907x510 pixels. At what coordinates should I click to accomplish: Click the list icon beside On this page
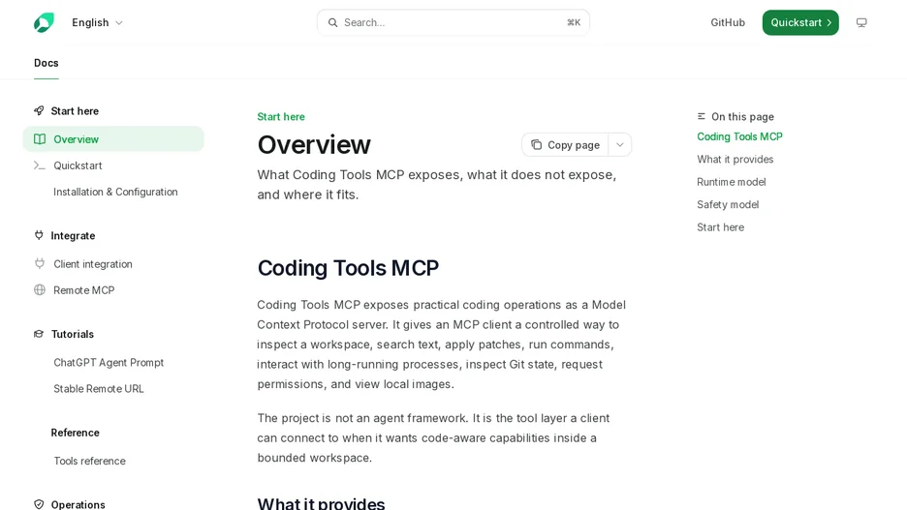(701, 117)
